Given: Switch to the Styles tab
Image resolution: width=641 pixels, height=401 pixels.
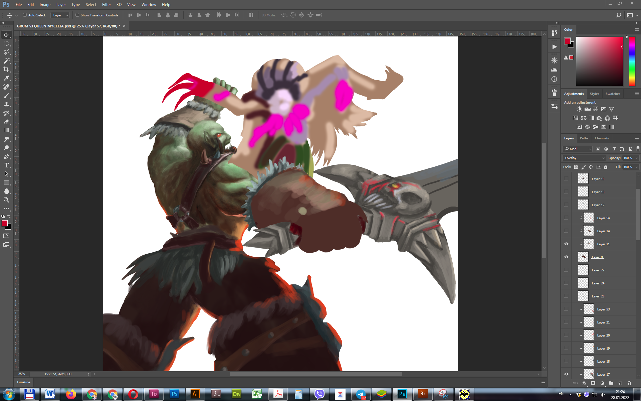Looking at the screenshot, I should click(594, 94).
